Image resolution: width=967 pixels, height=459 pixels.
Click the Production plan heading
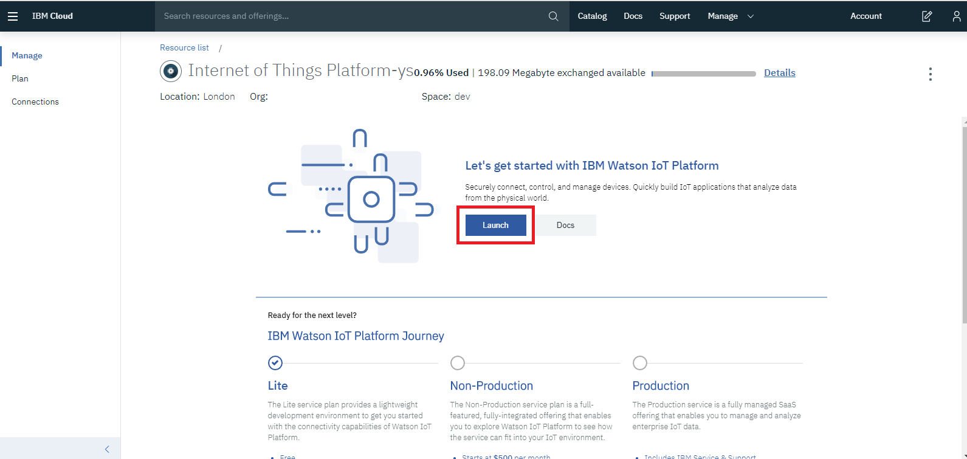coord(661,385)
